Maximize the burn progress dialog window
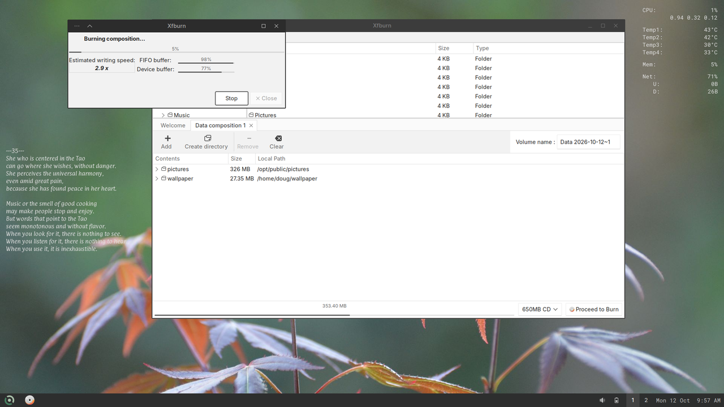This screenshot has width=724, height=407. [x=264, y=26]
